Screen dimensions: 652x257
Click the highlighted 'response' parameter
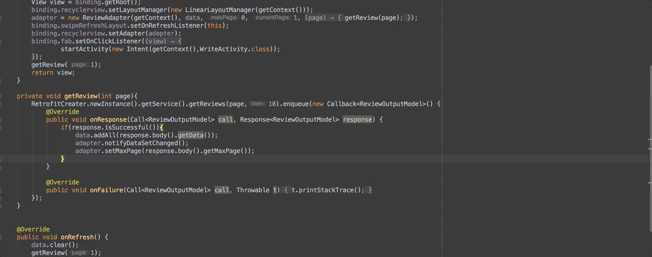click(357, 120)
